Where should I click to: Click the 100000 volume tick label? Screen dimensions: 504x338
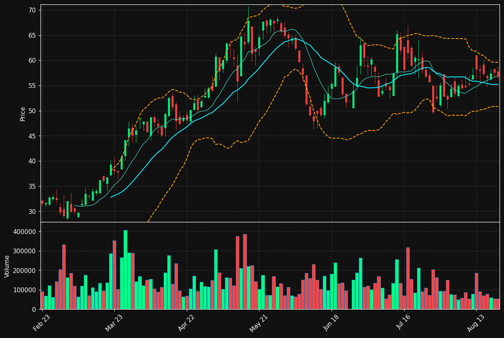click(25, 290)
